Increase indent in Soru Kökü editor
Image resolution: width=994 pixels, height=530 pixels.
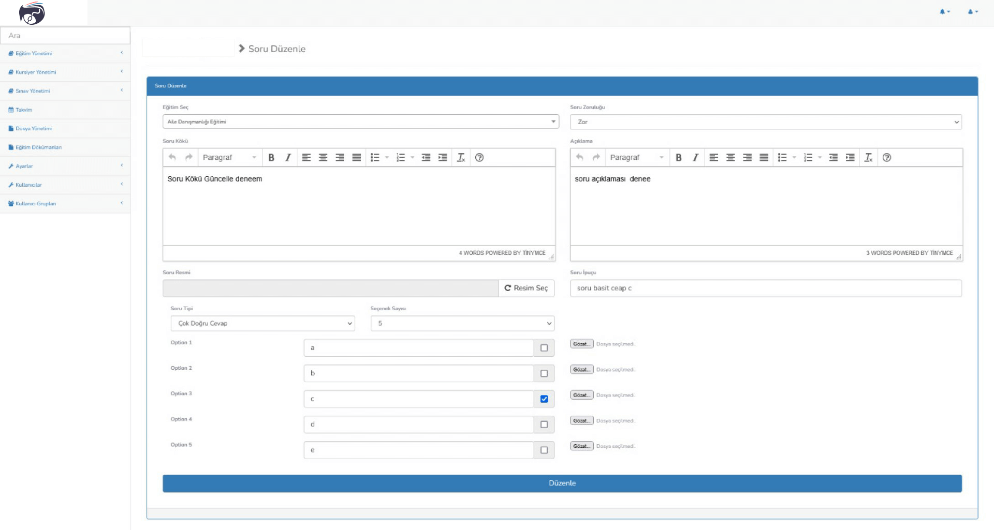(443, 158)
